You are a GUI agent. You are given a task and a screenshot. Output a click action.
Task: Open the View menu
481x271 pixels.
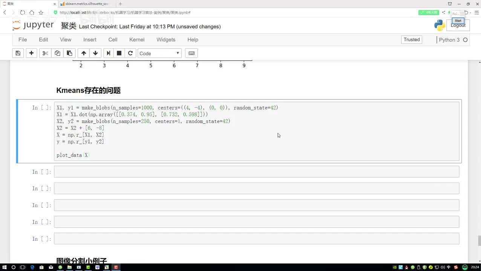click(x=66, y=40)
